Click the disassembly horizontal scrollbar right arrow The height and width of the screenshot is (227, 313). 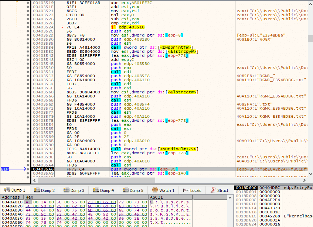[305, 180]
